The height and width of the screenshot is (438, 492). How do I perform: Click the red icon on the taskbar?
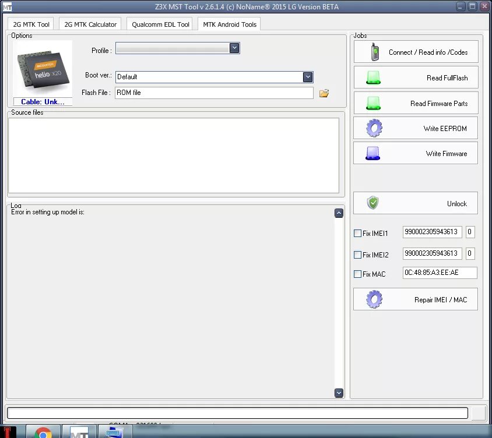coord(8,432)
